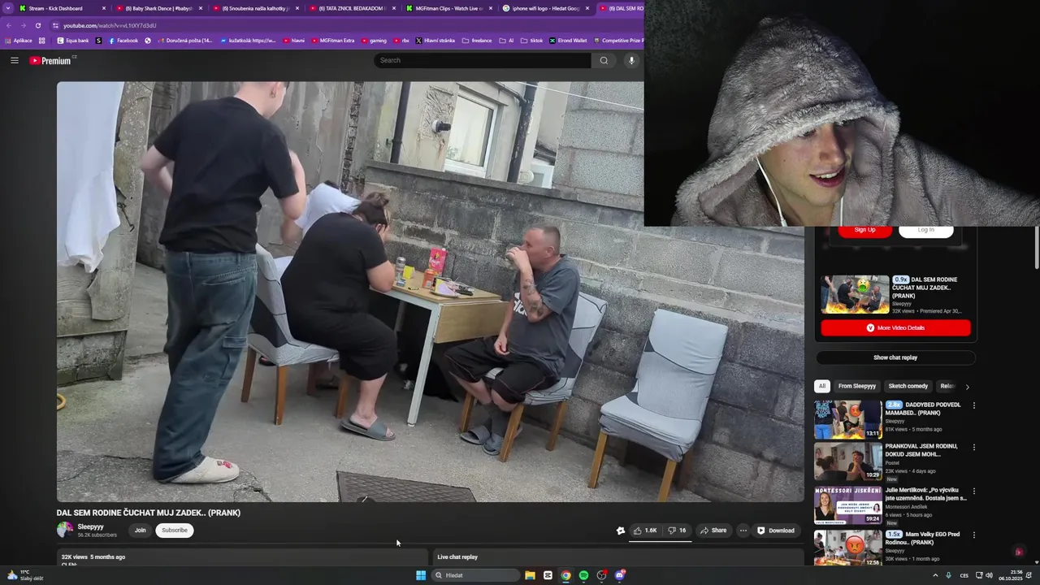Close the Stream - Kick Dashboard tab
Viewport: 1040px width, 585px height.
(104, 8)
